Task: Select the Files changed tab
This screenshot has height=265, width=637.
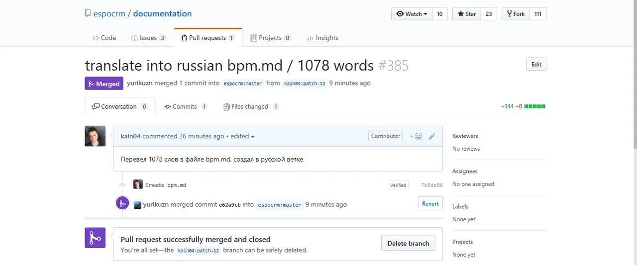Action: [251, 106]
